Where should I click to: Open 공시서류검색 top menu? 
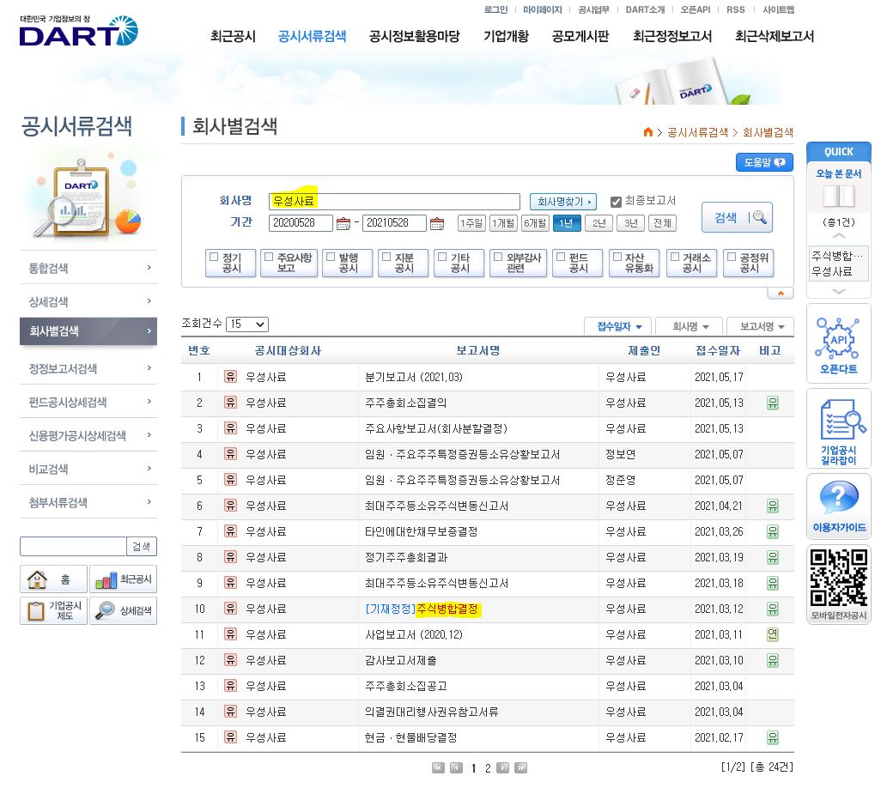(312, 37)
